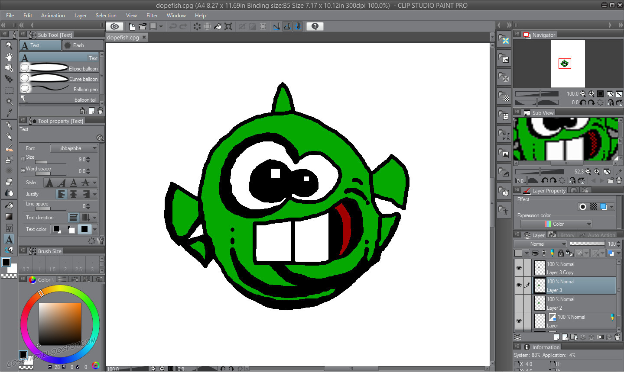Click the Fill command bar icon
624x372 pixels.
(x=218, y=26)
